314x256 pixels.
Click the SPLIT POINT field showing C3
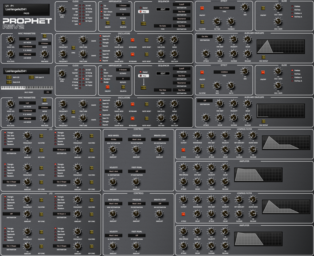48,92
